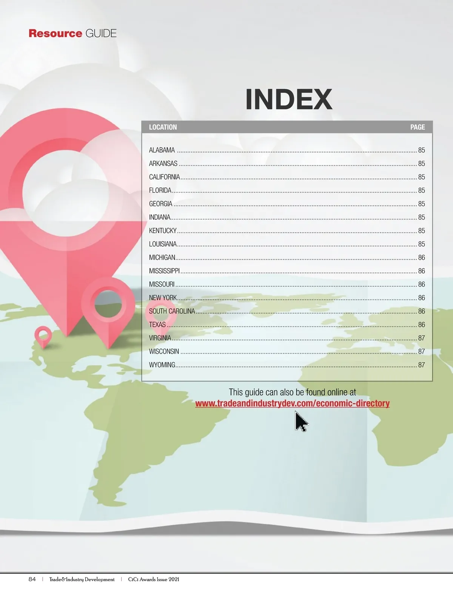The height and width of the screenshot is (596, 453).
Task: Select the Wisconsin index entry
Action: point(164,351)
